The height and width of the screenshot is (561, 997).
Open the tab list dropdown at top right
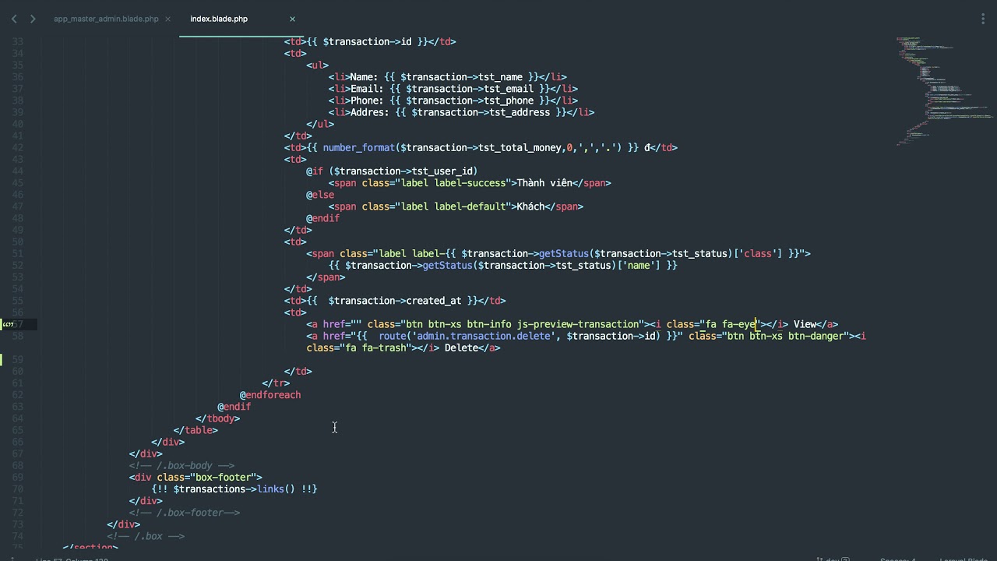coord(982,19)
